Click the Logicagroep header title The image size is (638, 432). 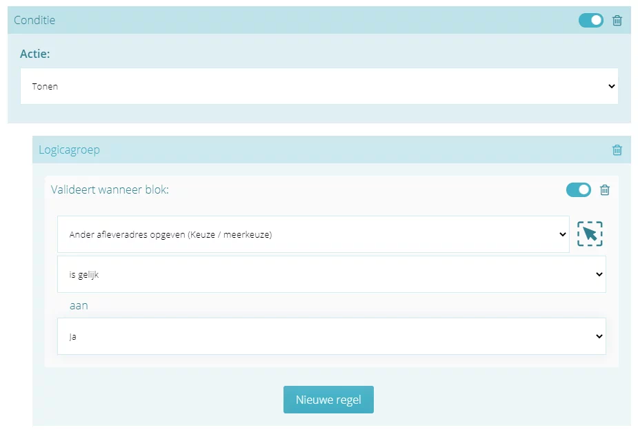69,150
